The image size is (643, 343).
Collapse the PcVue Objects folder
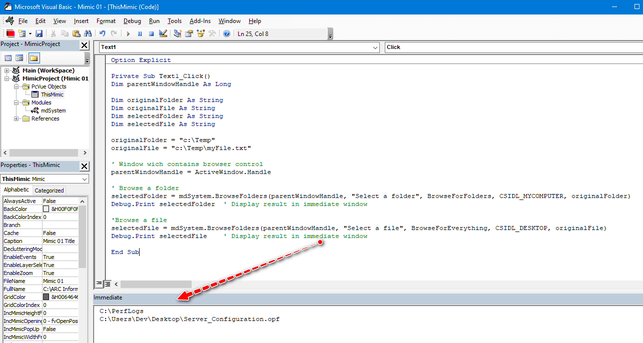coord(17,86)
